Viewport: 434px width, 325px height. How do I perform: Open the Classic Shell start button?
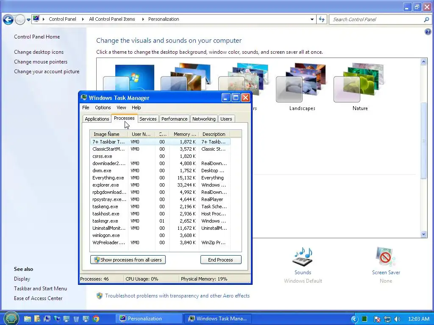click(11, 318)
